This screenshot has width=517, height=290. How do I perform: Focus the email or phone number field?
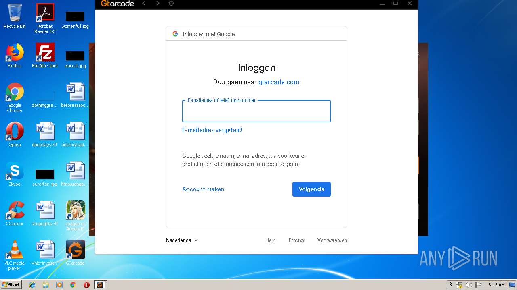click(256, 111)
